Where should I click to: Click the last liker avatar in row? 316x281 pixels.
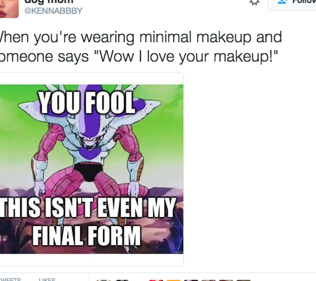coord(244,280)
